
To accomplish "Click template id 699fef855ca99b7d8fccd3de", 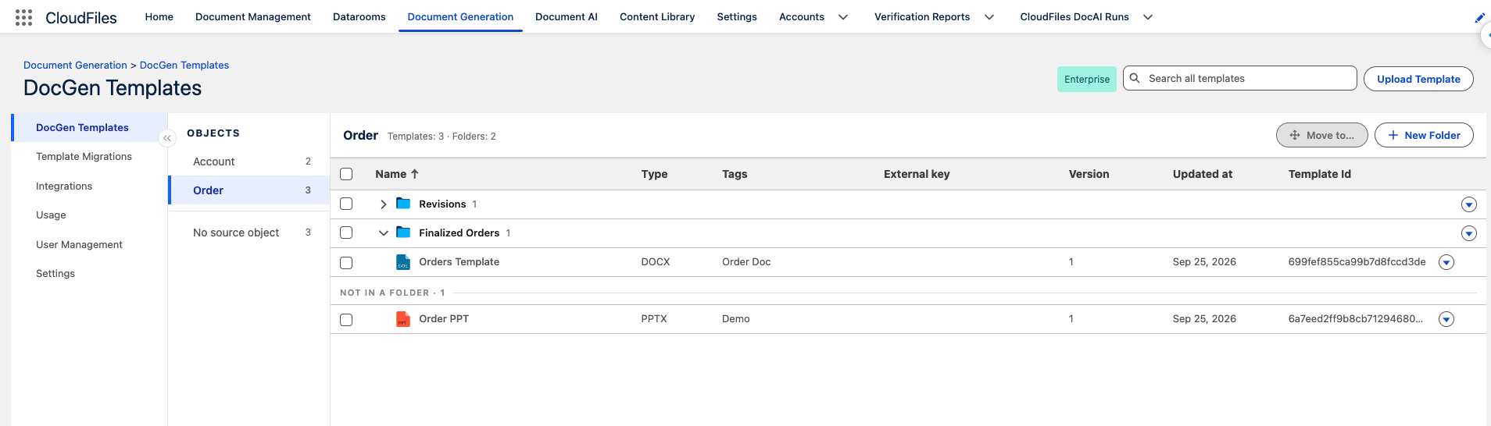I will 1357,262.
